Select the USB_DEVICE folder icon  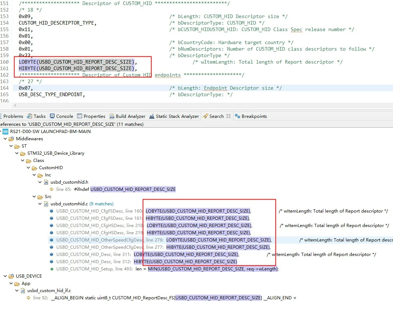(x=11, y=276)
